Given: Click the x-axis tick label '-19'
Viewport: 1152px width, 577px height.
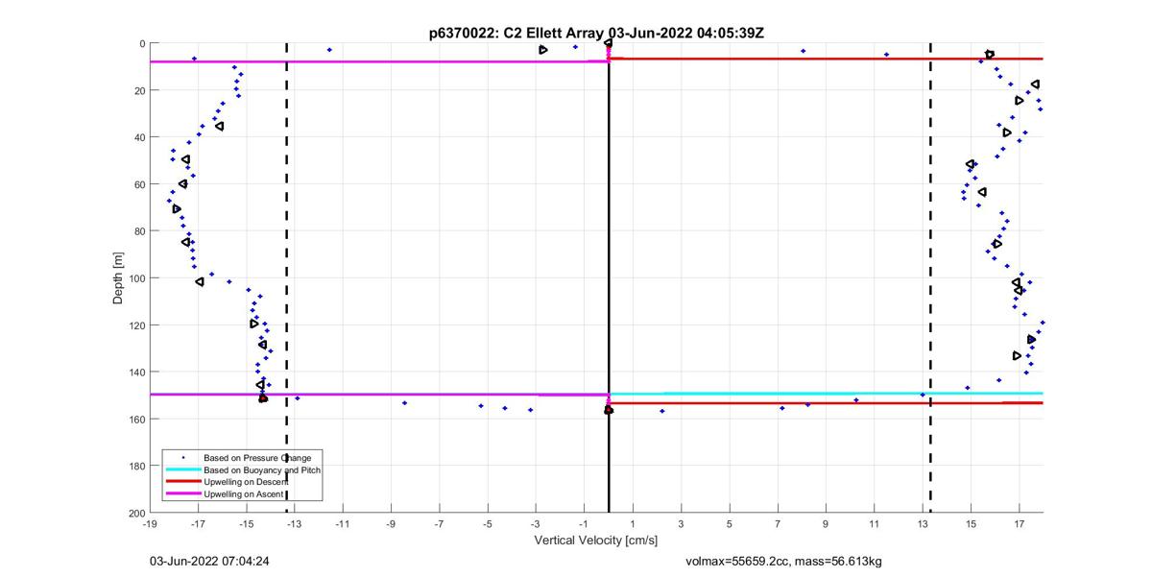Looking at the screenshot, I should point(150,524).
